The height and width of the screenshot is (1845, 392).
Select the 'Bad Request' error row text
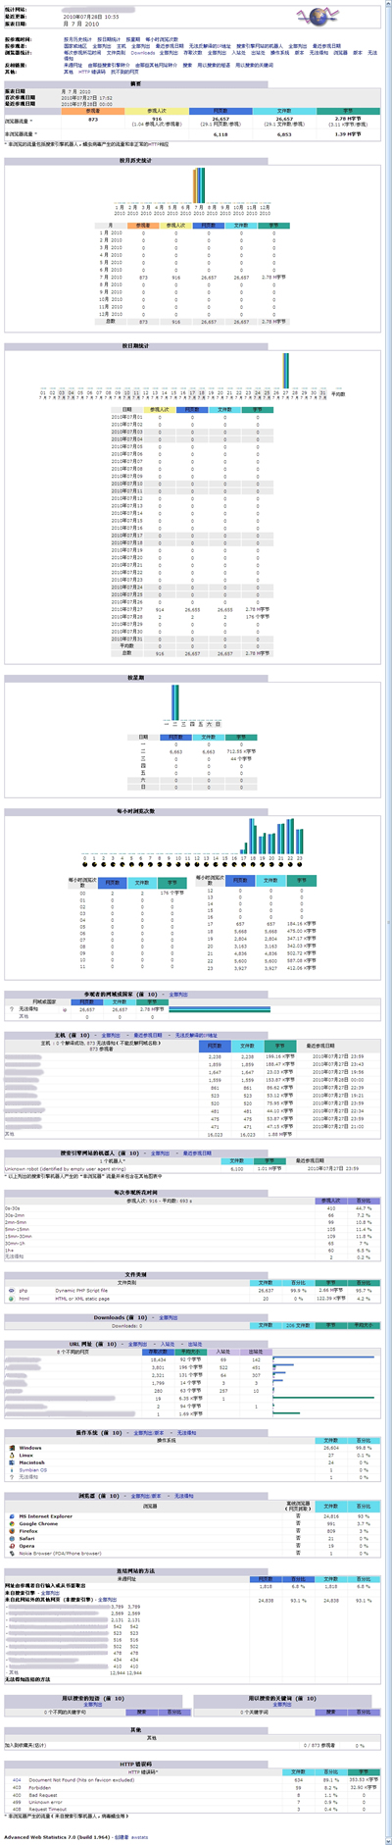[43, 1794]
